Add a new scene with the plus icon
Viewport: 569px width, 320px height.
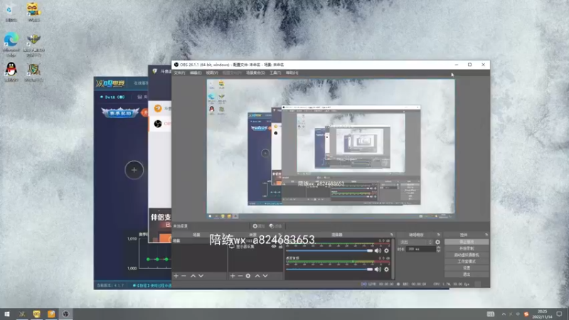[x=176, y=276]
